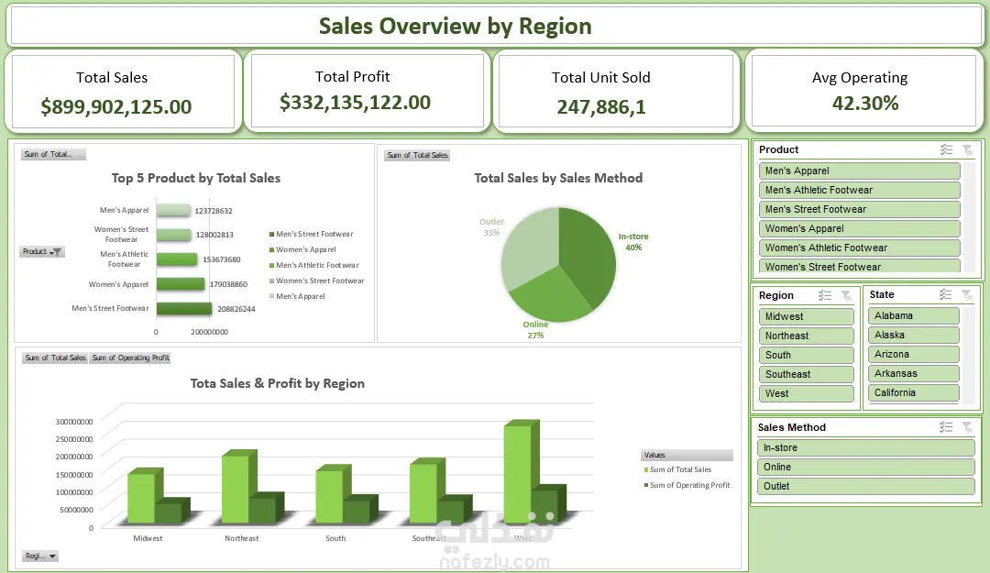Image resolution: width=990 pixels, height=573 pixels.
Task: Toggle the Online sales method filter
Action: (x=865, y=467)
